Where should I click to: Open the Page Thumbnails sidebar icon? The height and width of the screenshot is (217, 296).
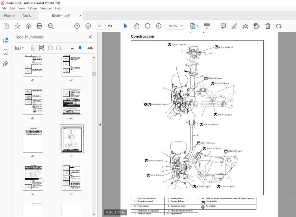tap(6, 40)
